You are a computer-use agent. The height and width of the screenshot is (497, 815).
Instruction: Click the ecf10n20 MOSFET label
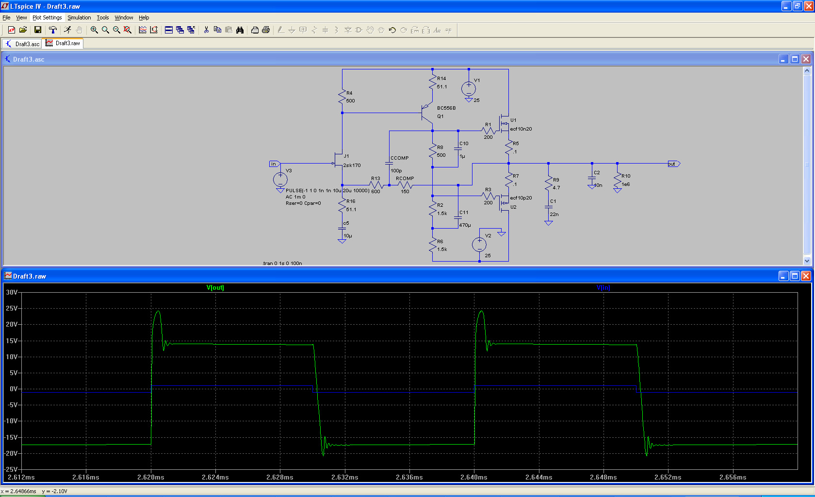coord(521,129)
